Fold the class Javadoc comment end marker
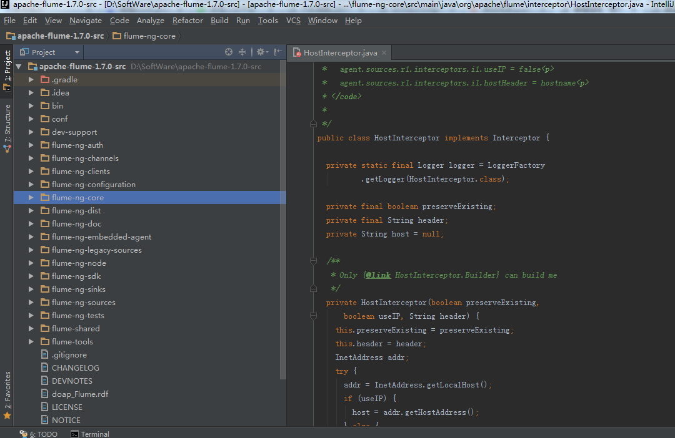675x438 pixels. (x=313, y=124)
